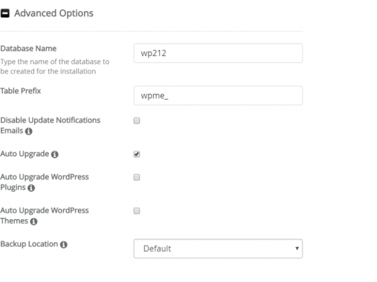Click info icon next to Emails
The height and width of the screenshot is (282, 377).
tap(29, 131)
